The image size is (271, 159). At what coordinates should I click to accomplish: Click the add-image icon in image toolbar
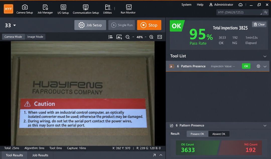[119, 37]
